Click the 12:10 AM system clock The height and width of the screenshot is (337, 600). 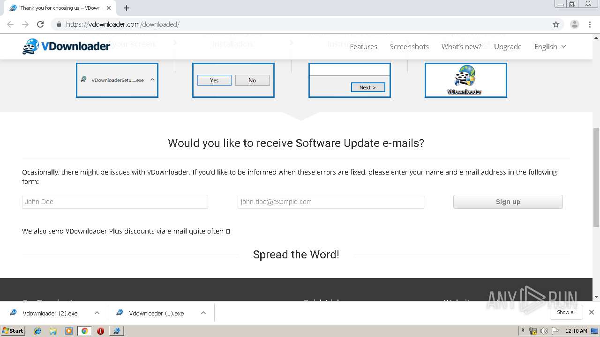pyautogui.click(x=576, y=331)
